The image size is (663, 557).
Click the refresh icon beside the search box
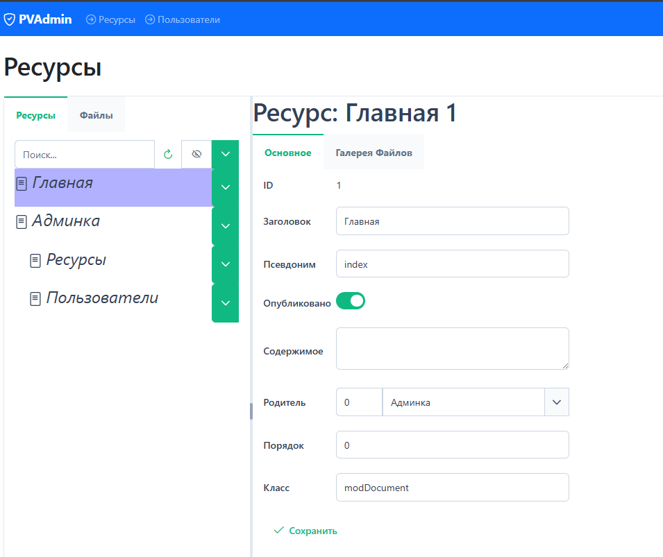167,155
